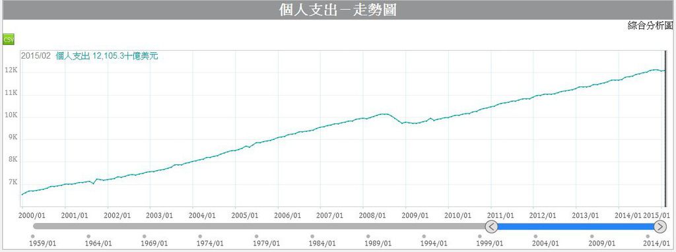Click the 11K y-axis label
Viewport: 676px width, 252px height.
[x=11, y=93]
